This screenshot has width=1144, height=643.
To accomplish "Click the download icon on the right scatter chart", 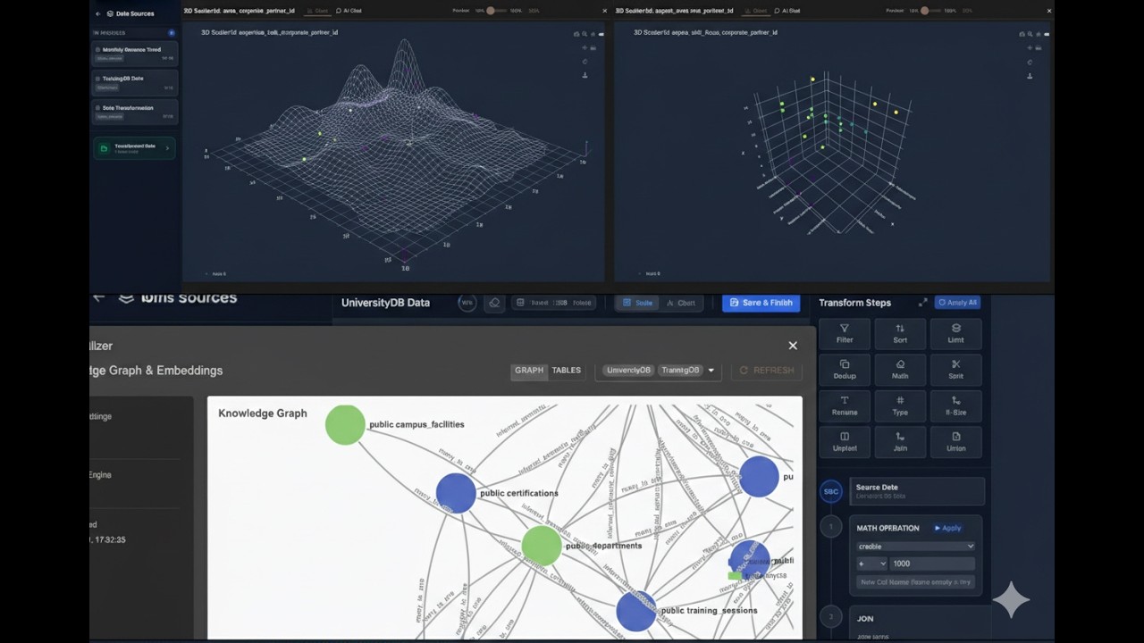I will tap(1030, 75).
